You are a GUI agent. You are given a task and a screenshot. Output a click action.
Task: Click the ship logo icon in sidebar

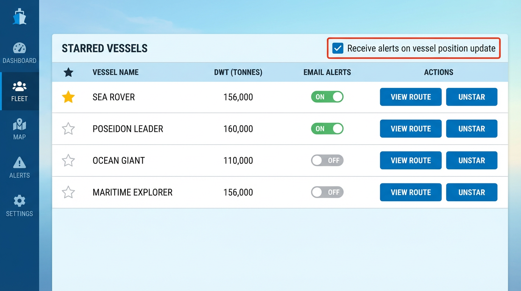click(19, 17)
